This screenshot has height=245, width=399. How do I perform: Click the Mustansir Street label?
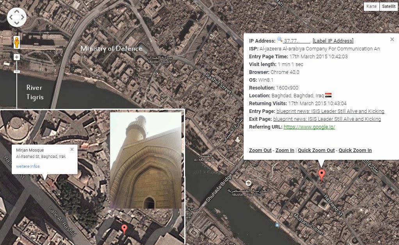pyautogui.click(x=308, y=224)
